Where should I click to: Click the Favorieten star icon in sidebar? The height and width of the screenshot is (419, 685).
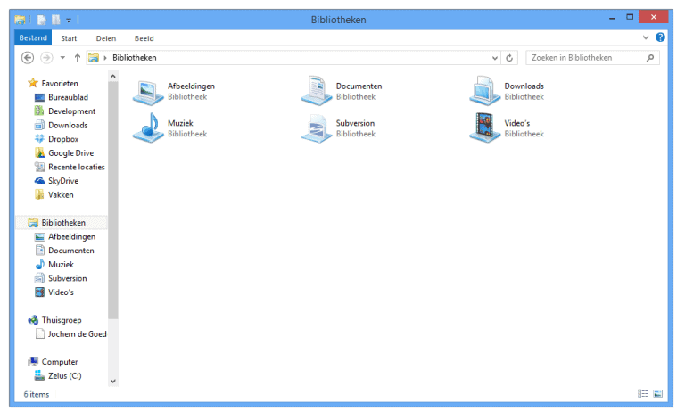(33, 83)
